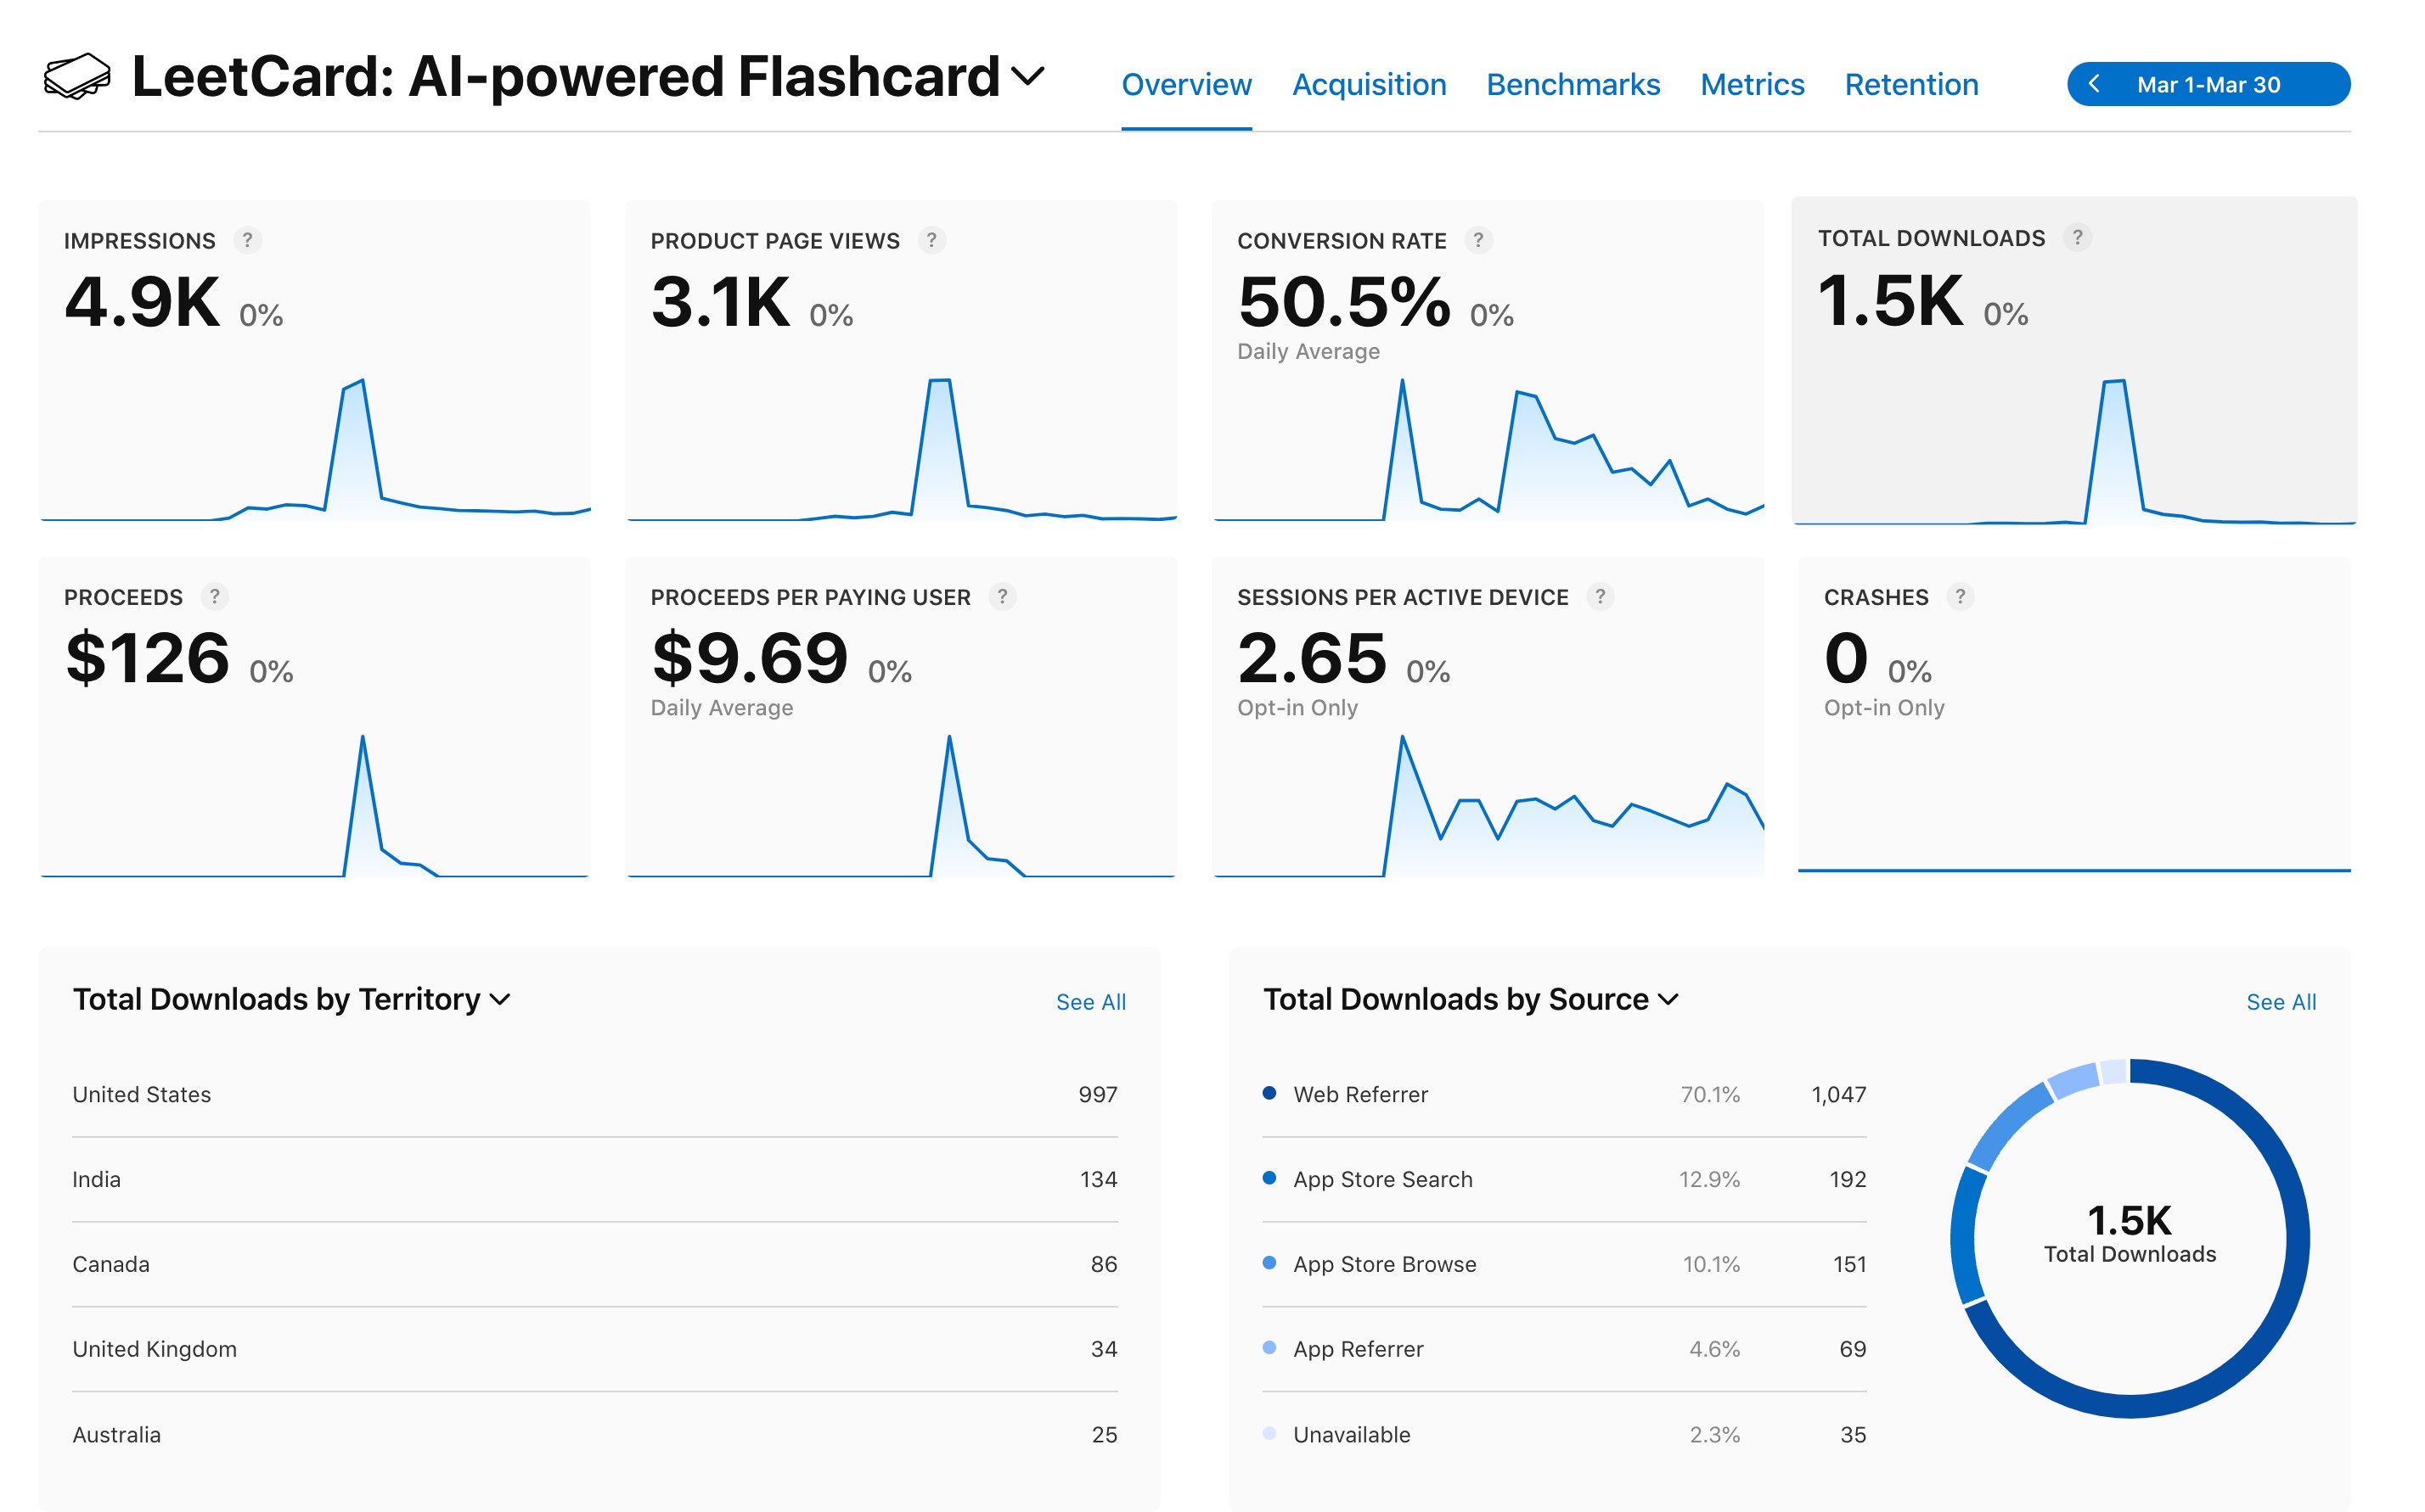Viewport: 2425px width, 1512px height.
Task: Open the Impressions chart card
Action: pos(314,361)
